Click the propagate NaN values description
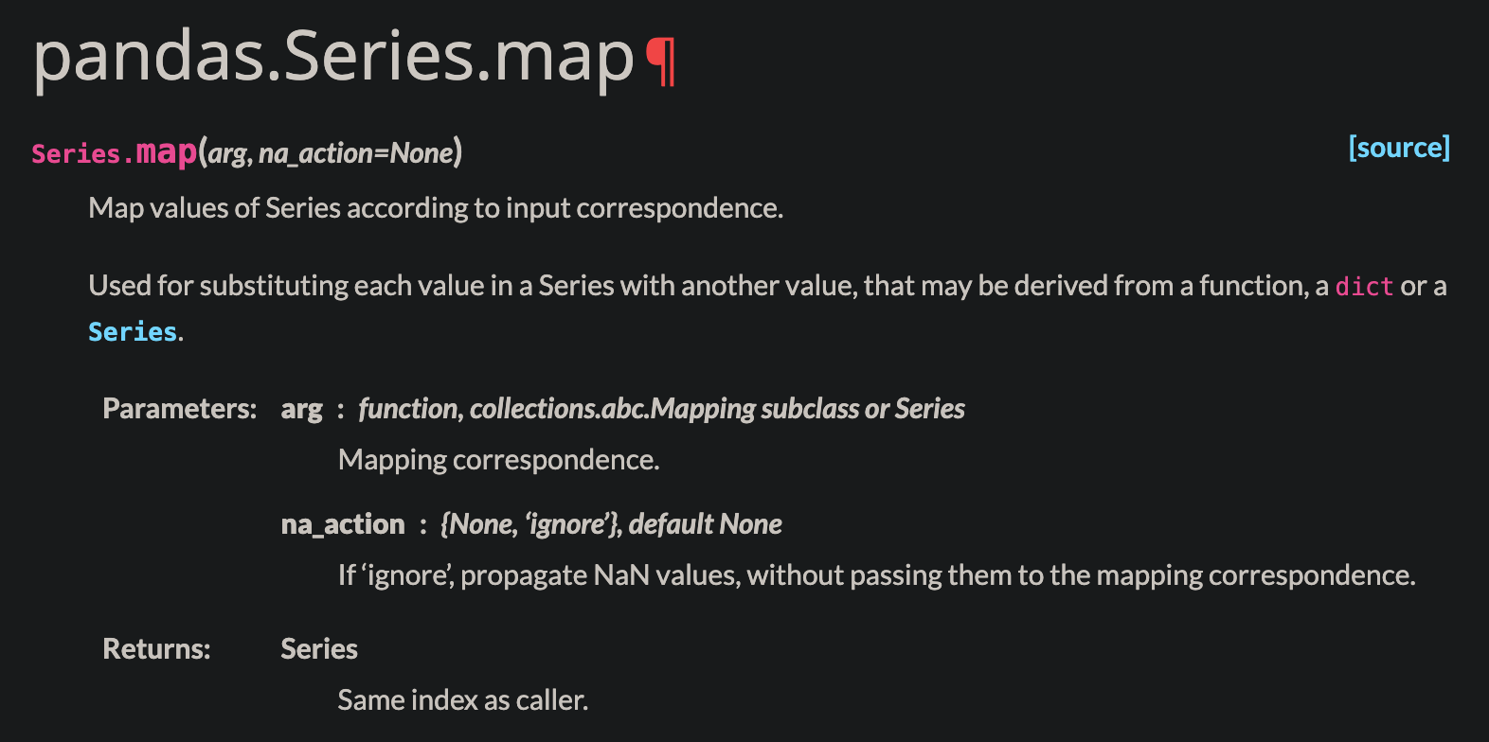Viewport: 1489px width, 742px height. point(876,575)
